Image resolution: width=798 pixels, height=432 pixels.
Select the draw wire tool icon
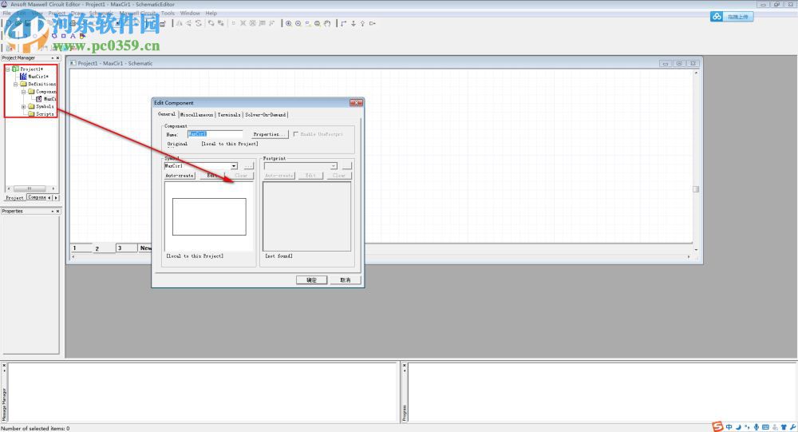pos(343,23)
